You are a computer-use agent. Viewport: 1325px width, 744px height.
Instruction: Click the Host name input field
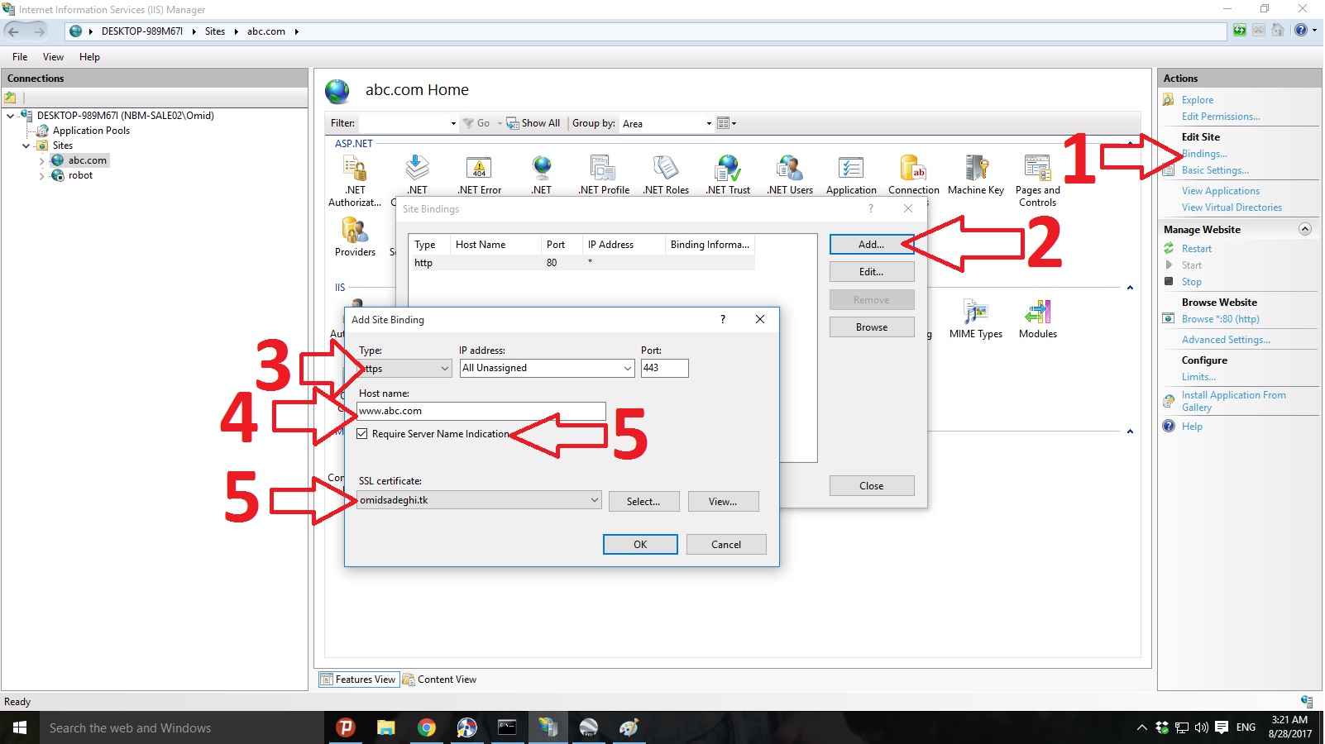pos(481,411)
